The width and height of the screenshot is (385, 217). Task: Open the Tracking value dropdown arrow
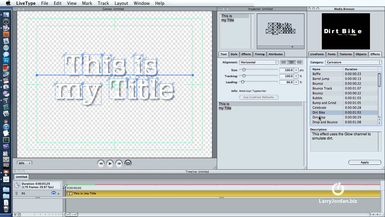(296, 76)
